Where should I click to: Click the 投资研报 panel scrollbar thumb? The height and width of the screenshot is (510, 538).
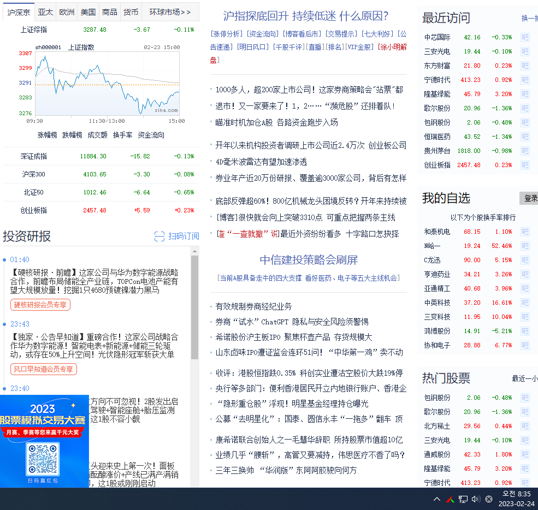pos(194,307)
